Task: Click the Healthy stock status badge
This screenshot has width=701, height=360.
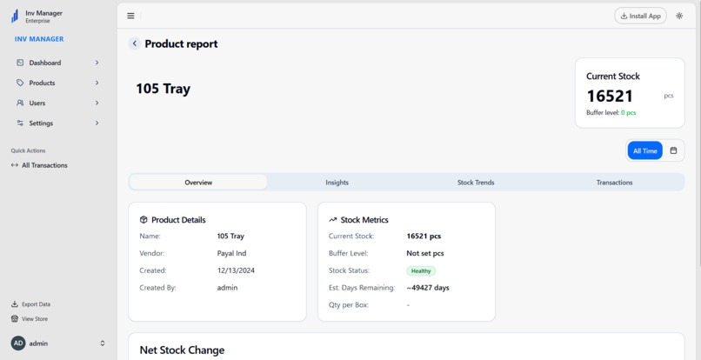Action: coord(421,270)
